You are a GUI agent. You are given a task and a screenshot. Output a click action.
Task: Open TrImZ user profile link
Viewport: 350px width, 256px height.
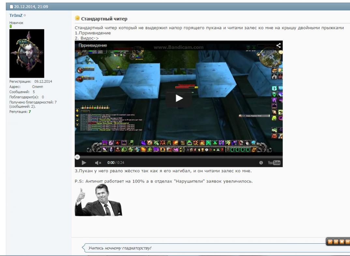(16, 15)
